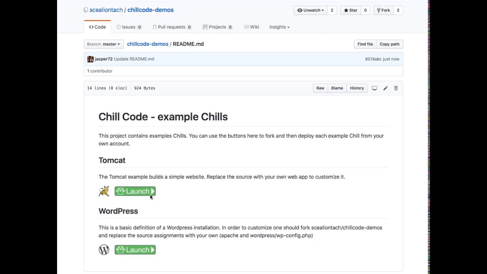Switch to the Issues tab

[x=129, y=27]
